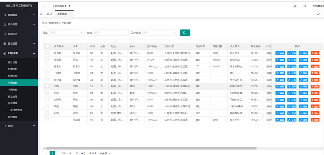Close the 求职信息 tab with its x
The width and height of the screenshot is (324, 155).
click(70, 14)
